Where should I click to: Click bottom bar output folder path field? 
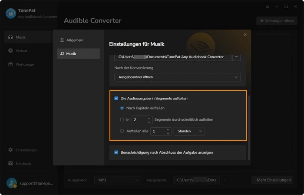pos(196,180)
